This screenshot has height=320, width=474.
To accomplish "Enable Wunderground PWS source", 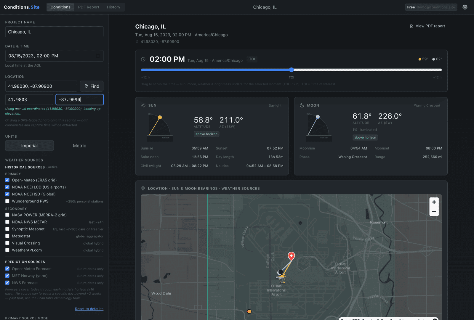I will coord(7,201).
